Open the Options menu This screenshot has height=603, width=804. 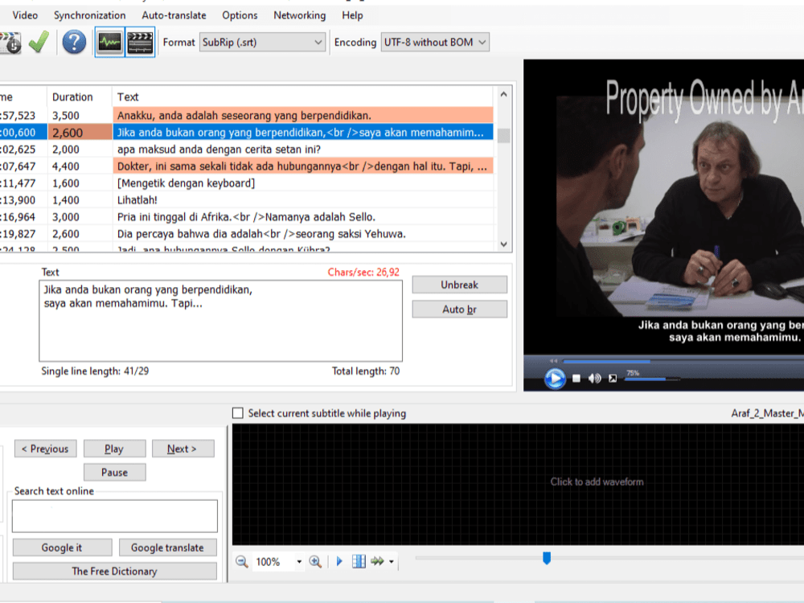[240, 15]
